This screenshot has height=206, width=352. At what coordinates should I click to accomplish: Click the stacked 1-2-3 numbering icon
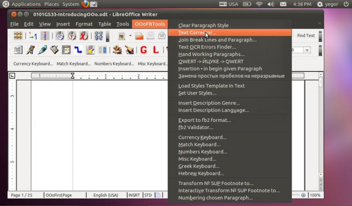pyautogui.click(x=45, y=36)
